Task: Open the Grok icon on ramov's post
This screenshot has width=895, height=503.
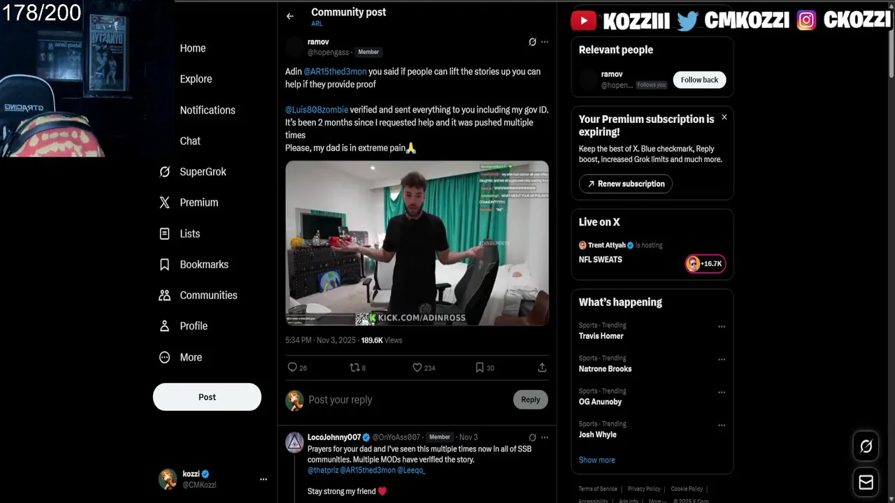Action: point(532,42)
